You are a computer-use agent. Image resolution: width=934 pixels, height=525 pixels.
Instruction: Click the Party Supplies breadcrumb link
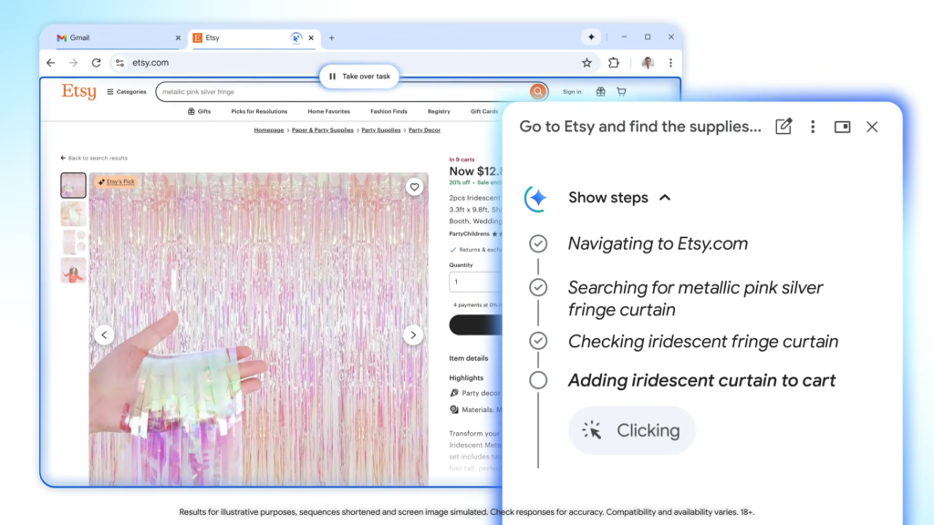pyautogui.click(x=381, y=129)
